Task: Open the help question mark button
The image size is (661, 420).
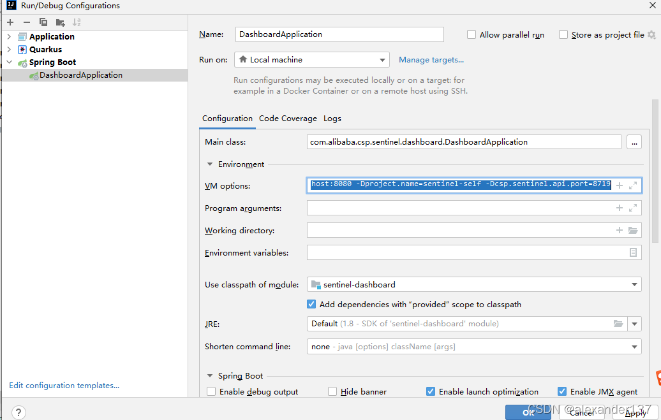Action: (18, 412)
